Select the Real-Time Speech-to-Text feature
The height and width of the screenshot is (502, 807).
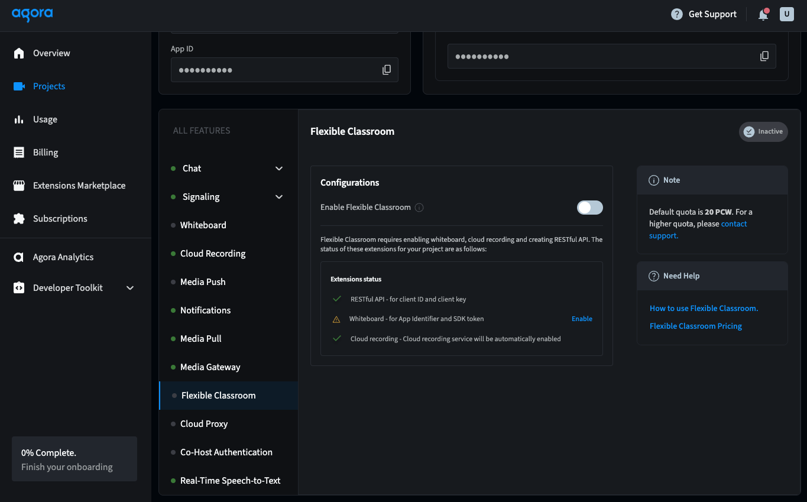[228, 481]
